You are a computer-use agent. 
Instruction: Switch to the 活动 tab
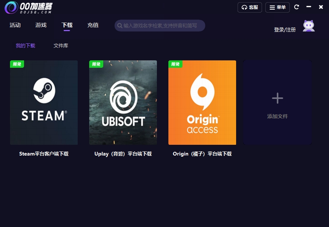15,25
